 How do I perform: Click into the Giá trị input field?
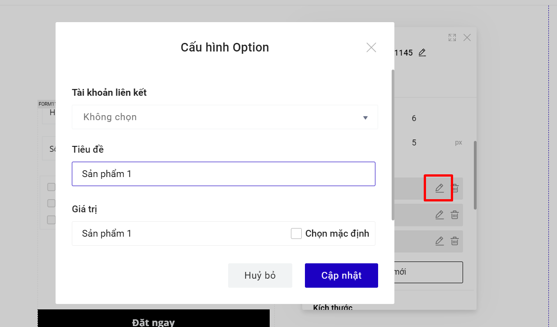click(181, 234)
